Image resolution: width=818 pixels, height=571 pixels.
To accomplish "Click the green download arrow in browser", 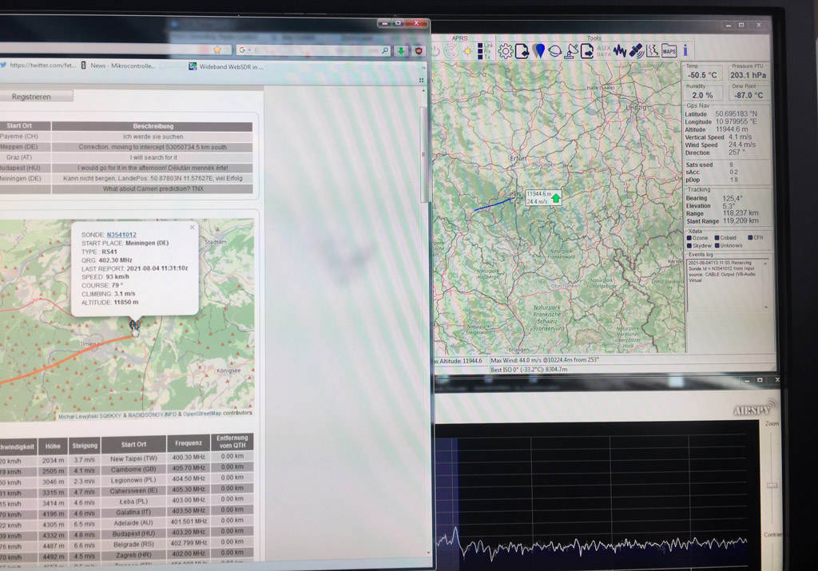I will 401,50.
